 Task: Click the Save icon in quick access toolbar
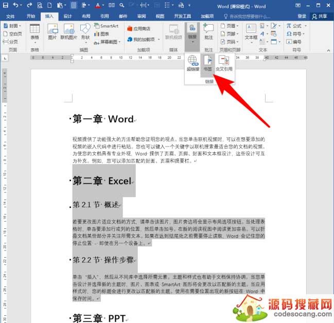pos(5,6)
